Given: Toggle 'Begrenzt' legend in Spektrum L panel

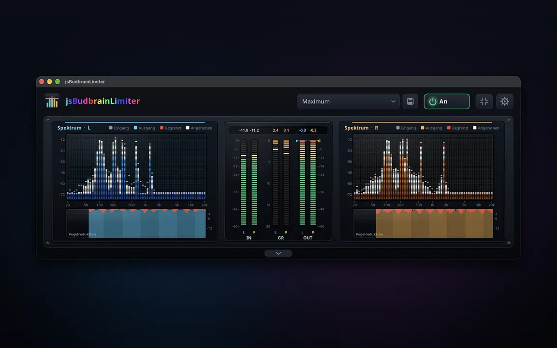Looking at the screenshot, I should (x=171, y=128).
